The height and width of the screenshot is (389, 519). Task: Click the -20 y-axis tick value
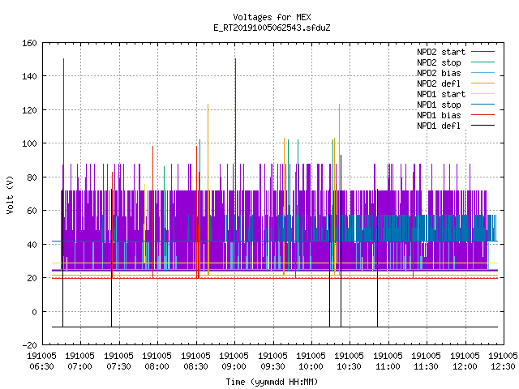(29, 345)
